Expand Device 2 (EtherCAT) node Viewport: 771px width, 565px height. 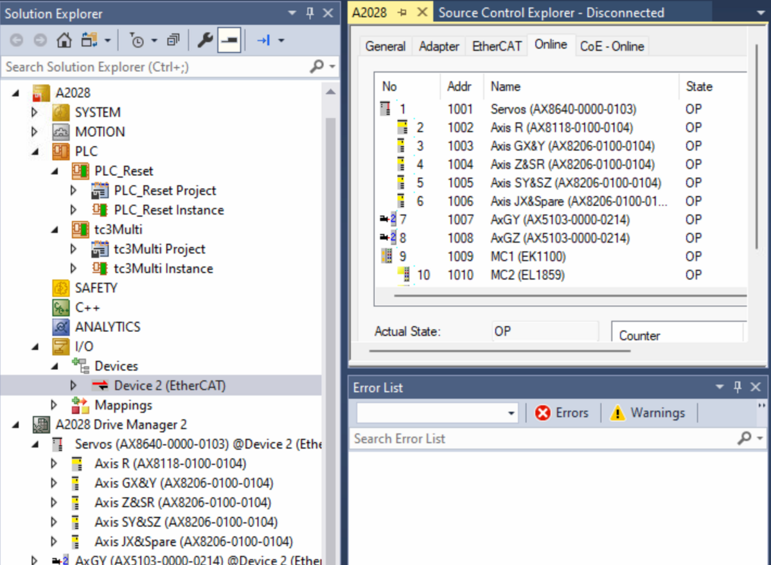pos(73,386)
